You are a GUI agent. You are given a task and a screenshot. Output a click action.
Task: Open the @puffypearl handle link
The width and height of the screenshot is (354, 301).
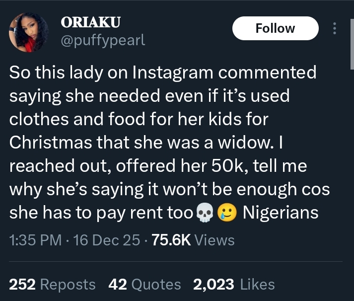pos(102,40)
